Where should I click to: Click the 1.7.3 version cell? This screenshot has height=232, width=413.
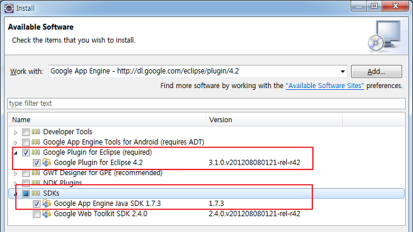[217, 203]
